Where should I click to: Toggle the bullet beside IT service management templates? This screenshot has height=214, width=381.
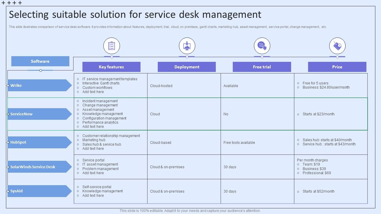pyautogui.click(x=78, y=79)
